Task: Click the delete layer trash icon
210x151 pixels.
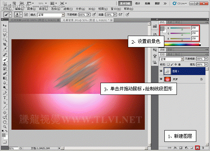Action: (x=203, y=148)
